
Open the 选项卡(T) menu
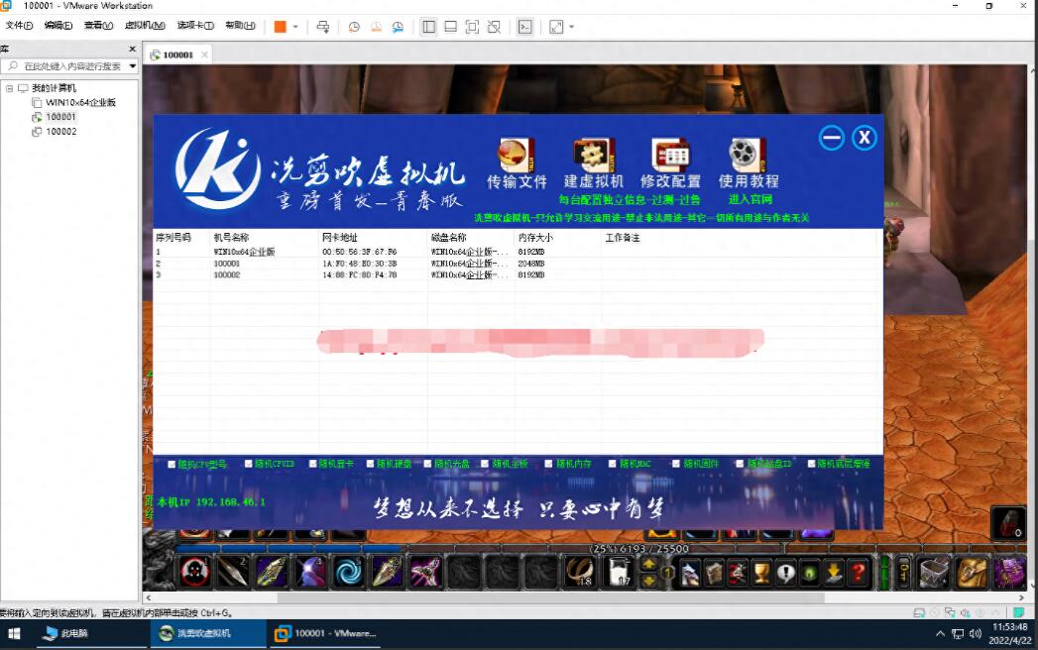pos(195,25)
